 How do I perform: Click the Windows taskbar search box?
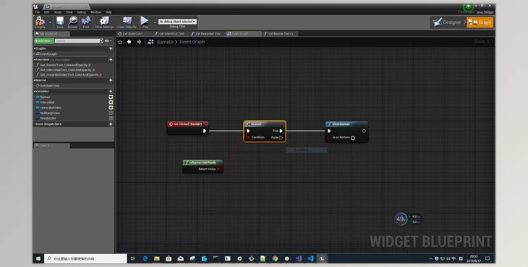(85, 258)
